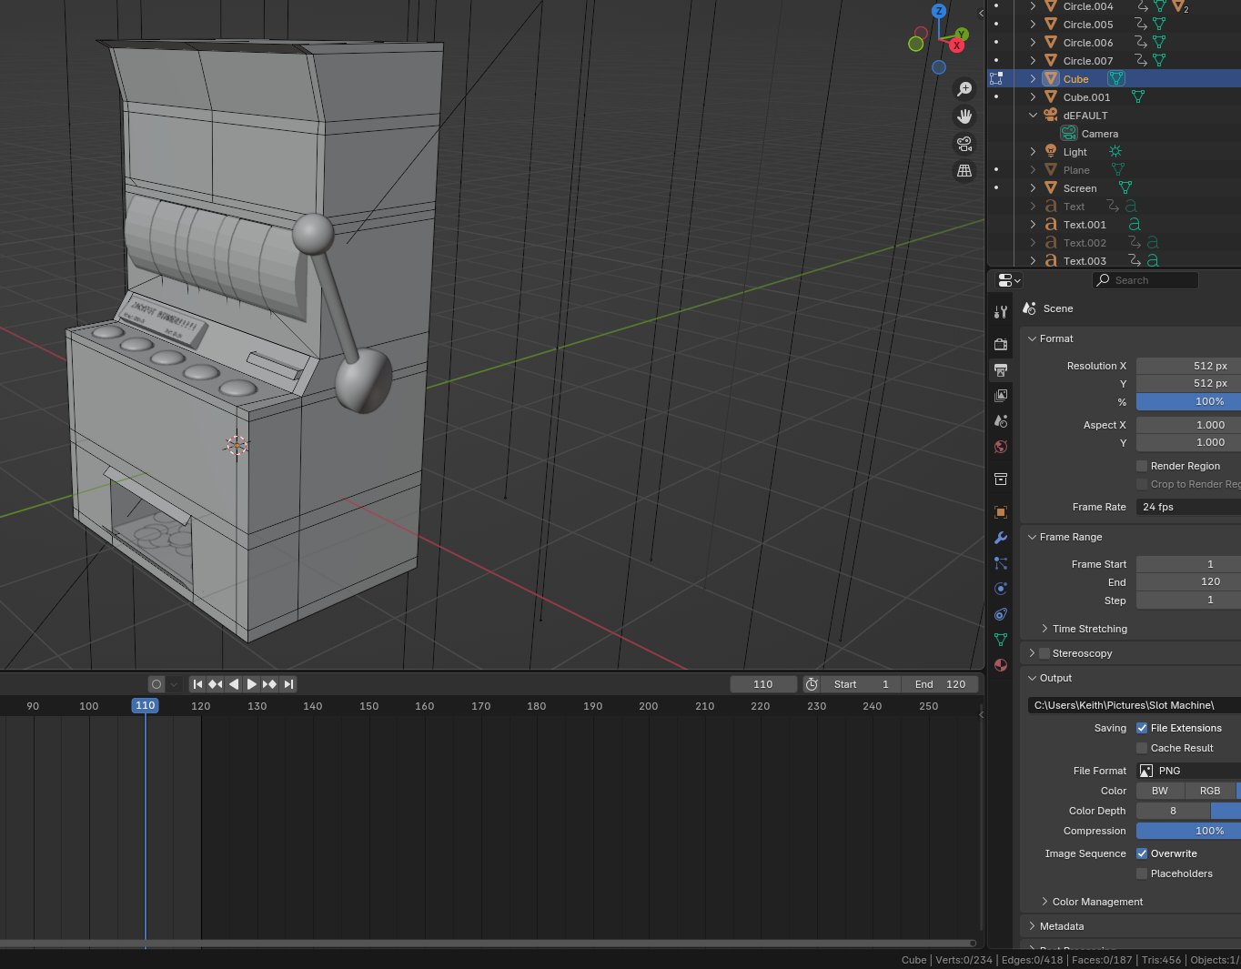Screen dimensions: 1241x969
Task: Toggle the auto keying record button
Action: pos(156,684)
